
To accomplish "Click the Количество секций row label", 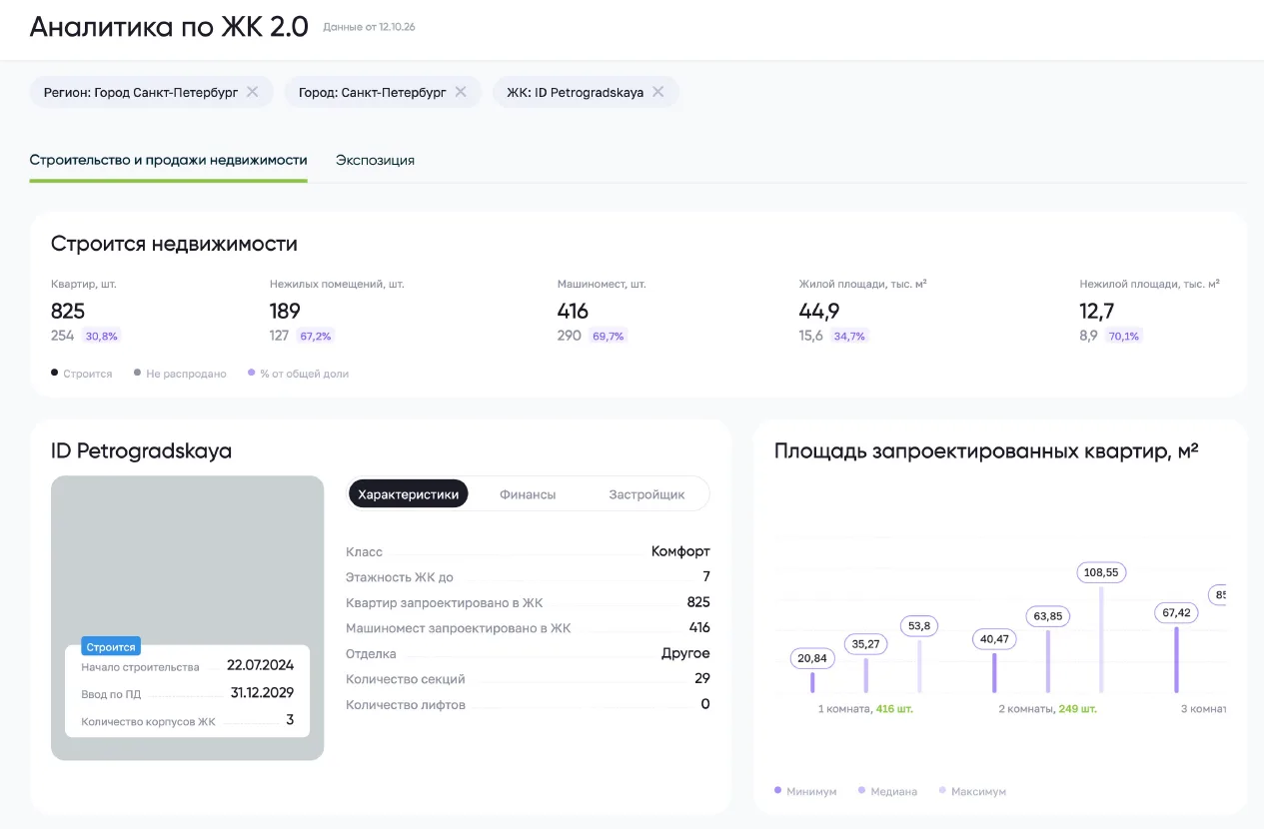I will click(x=406, y=679).
